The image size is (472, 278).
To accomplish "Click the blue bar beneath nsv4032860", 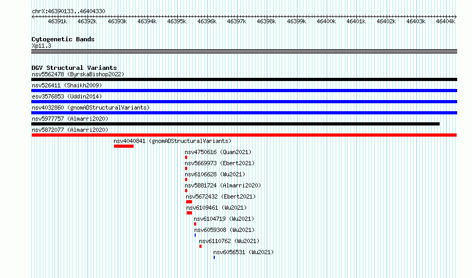I will [244, 113].
